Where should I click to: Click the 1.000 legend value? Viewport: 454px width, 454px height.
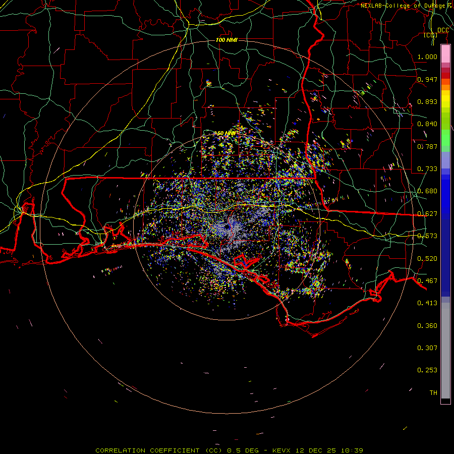pos(427,56)
